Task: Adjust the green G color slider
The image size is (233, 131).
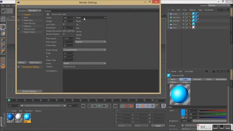Action: (x=213, y=114)
